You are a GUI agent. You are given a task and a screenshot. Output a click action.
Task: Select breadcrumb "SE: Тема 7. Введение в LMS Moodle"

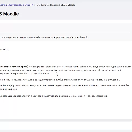56,5
